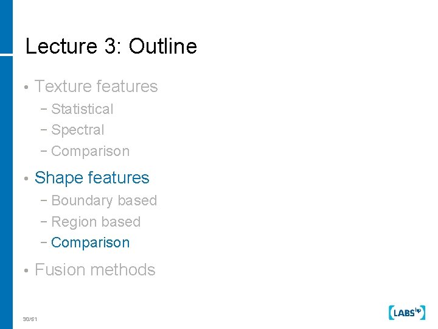Click the bullet dot beside Shape features
Screen dimensions: 438x329
click(x=26, y=179)
